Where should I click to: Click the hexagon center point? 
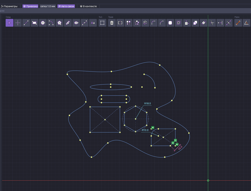point(136,119)
